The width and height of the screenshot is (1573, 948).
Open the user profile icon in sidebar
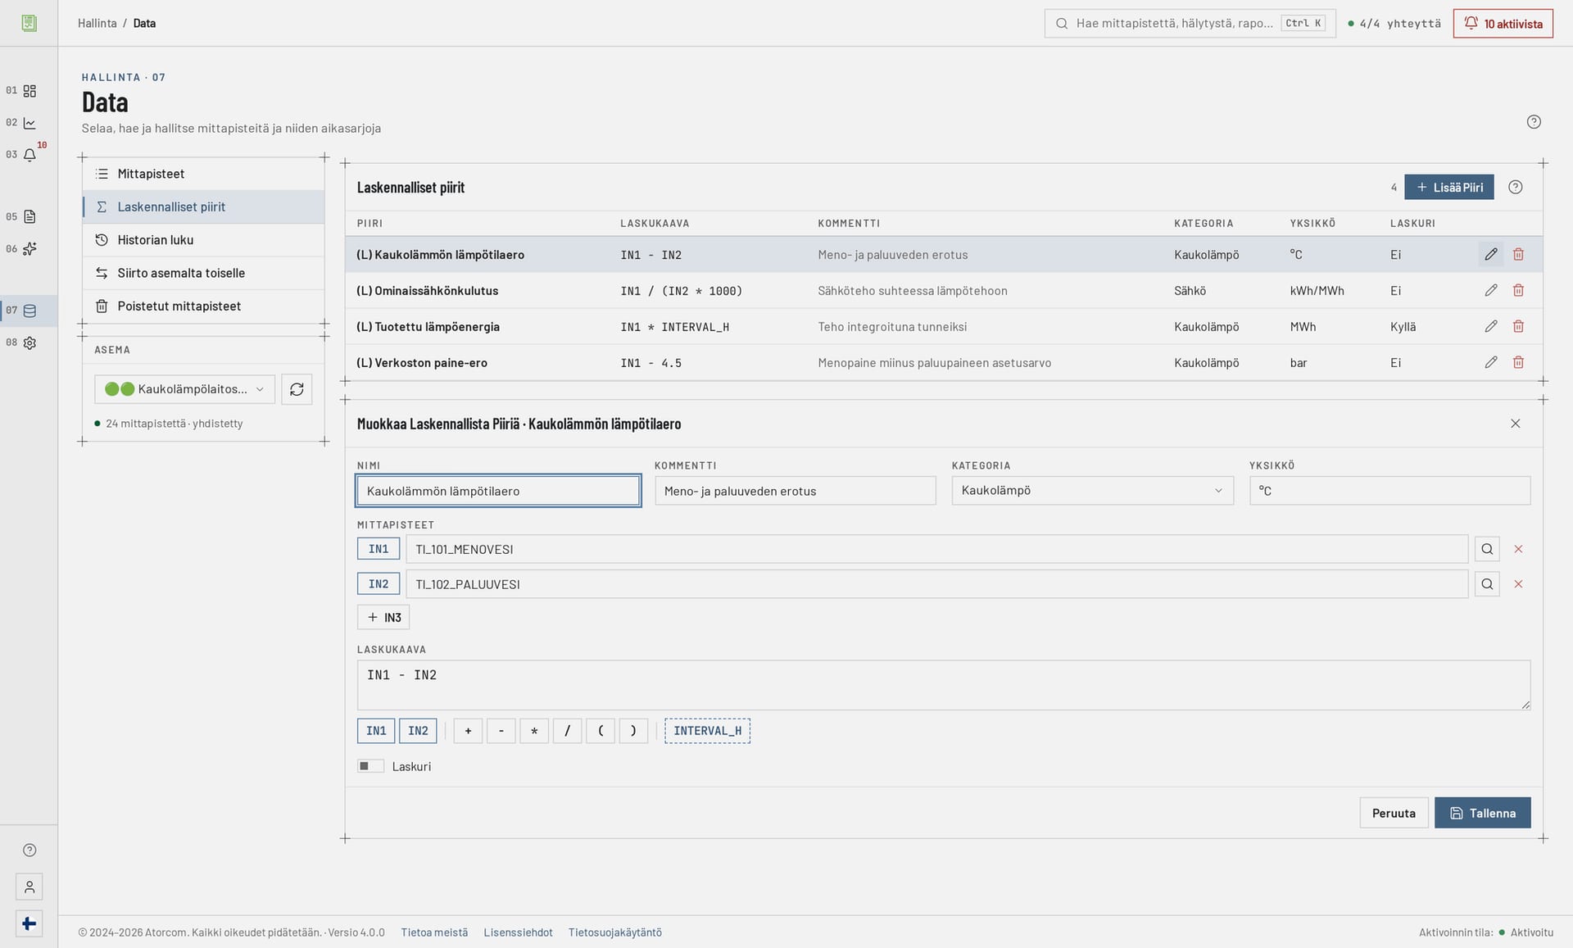point(29,887)
